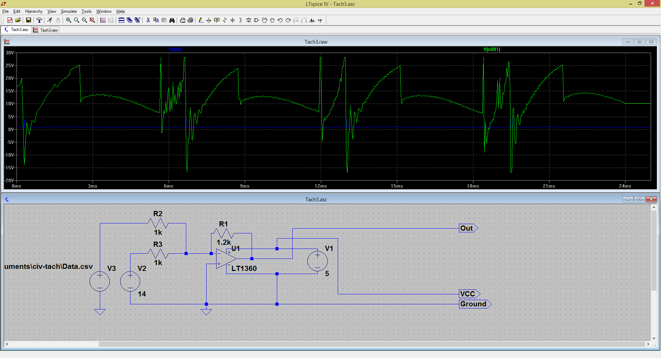
Task: Select the Ground symbol tool
Action: [x=209, y=20]
